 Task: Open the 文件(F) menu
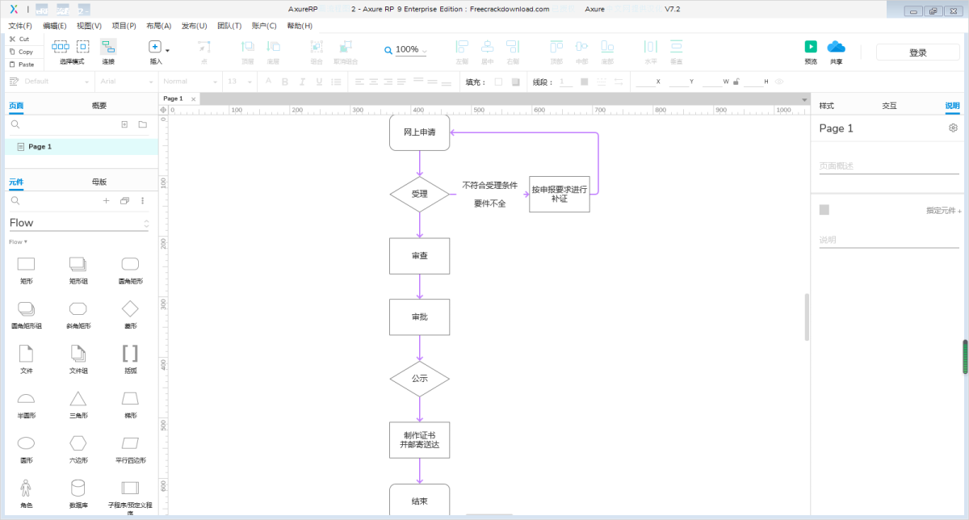(x=20, y=26)
